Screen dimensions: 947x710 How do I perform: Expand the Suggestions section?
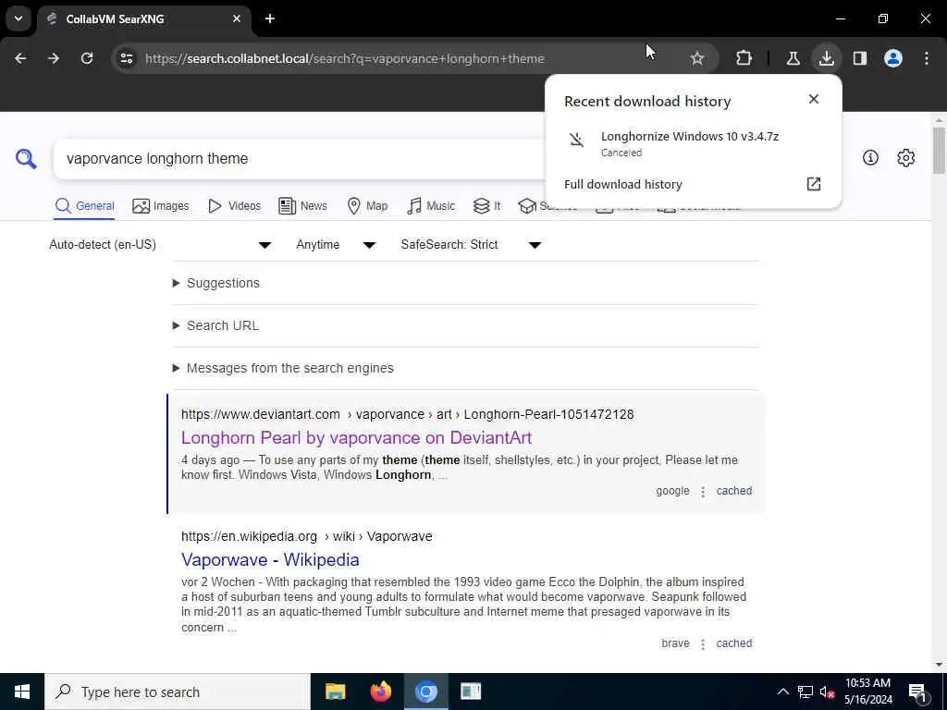click(216, 283)
